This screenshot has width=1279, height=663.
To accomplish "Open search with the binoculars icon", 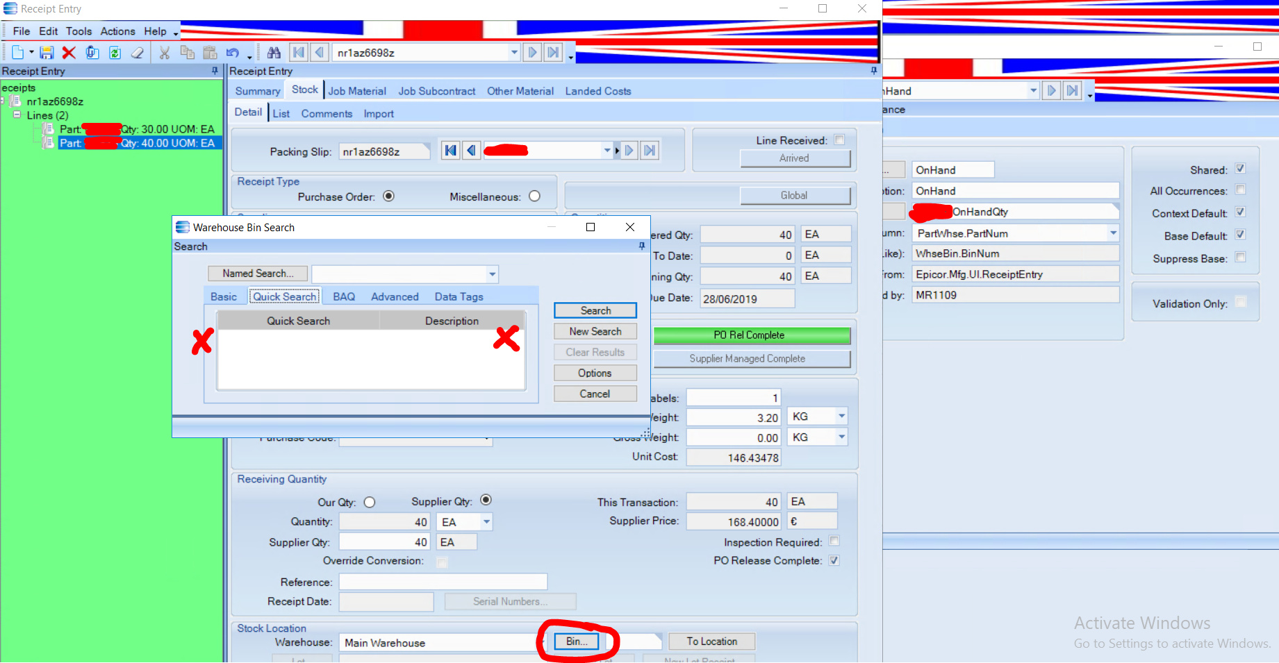I will (274, 53).
